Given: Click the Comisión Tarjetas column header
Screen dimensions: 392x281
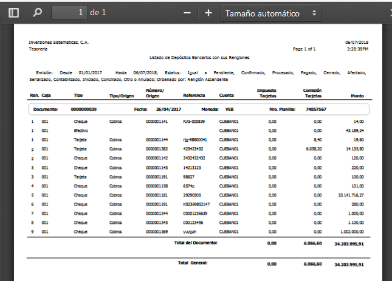Looking at the screenshot, I should (312, 92).
